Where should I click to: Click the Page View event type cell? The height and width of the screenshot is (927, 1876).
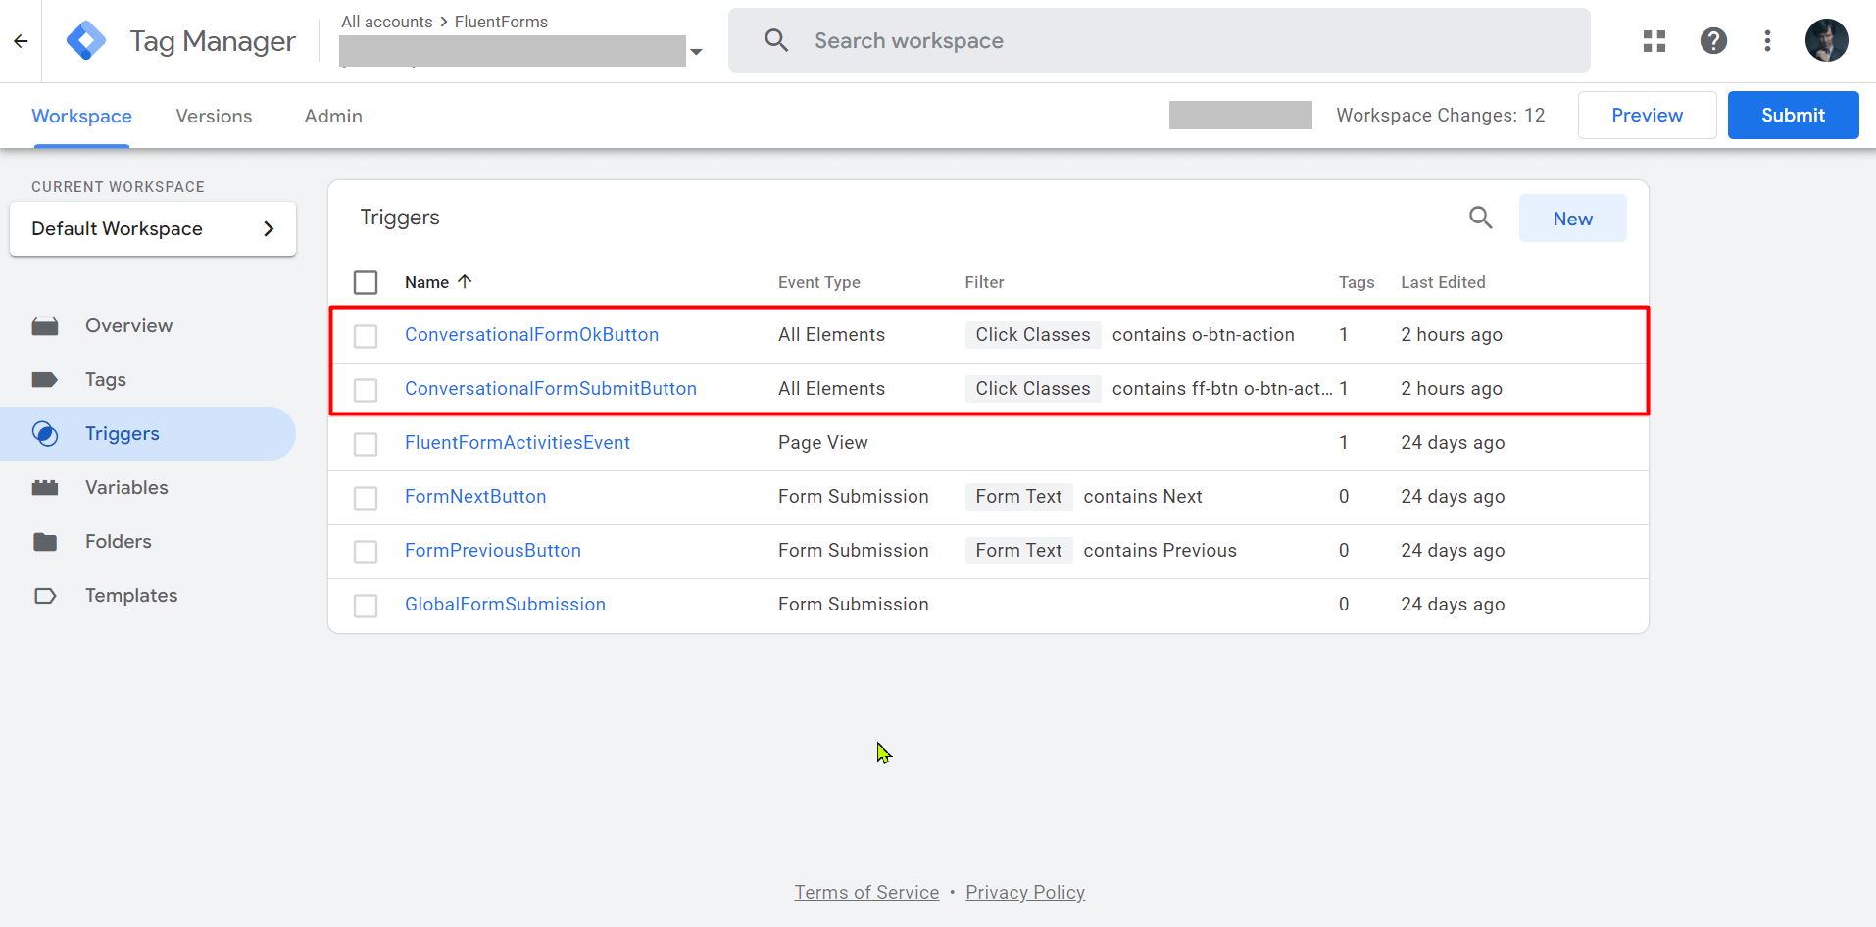click(x=823, y=442)
